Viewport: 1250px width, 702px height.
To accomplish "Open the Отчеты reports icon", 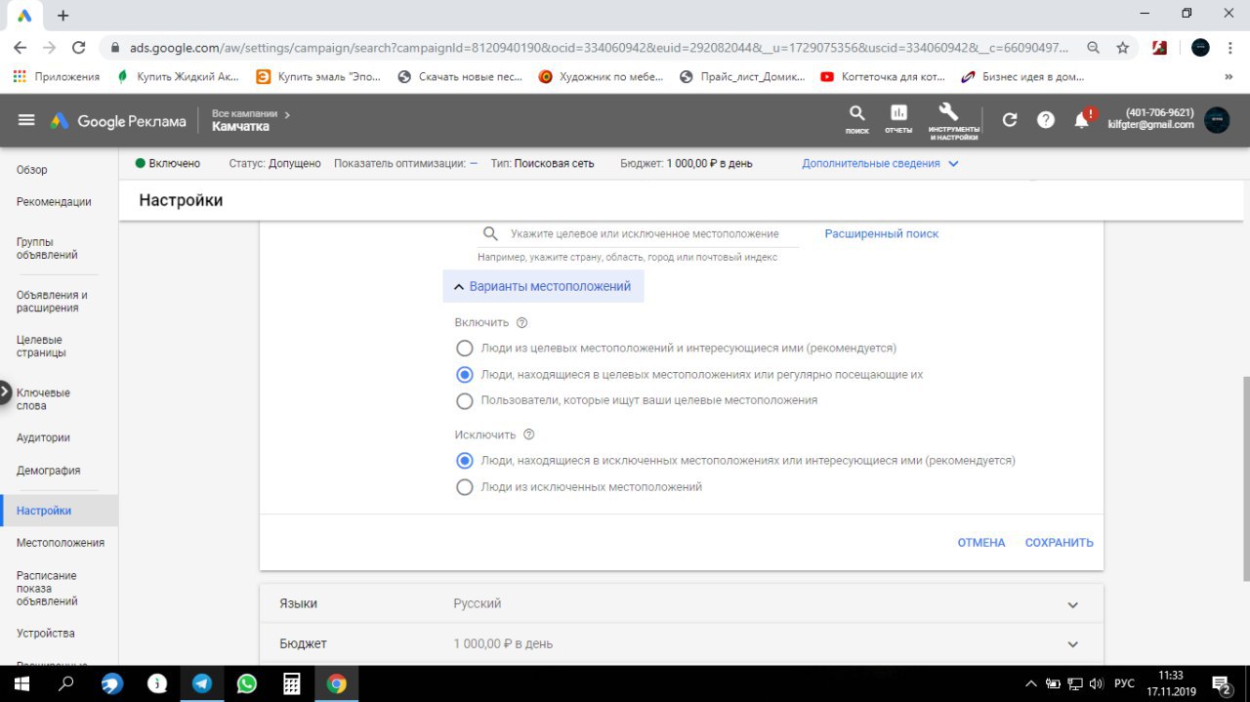I will pos(898,120).
